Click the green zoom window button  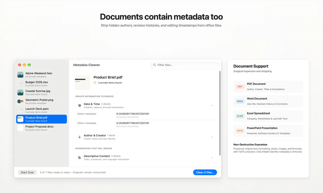[x=29, y=65]
